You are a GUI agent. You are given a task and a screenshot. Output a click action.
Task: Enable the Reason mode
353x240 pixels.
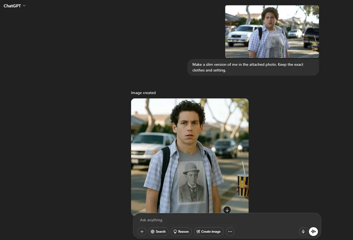click(x=181, y=232)
